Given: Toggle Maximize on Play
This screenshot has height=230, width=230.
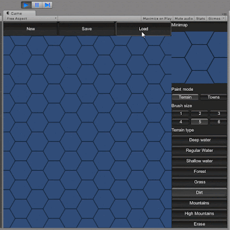Looking at the screenshot, I should pyautogui.click(x=157, y=18).
